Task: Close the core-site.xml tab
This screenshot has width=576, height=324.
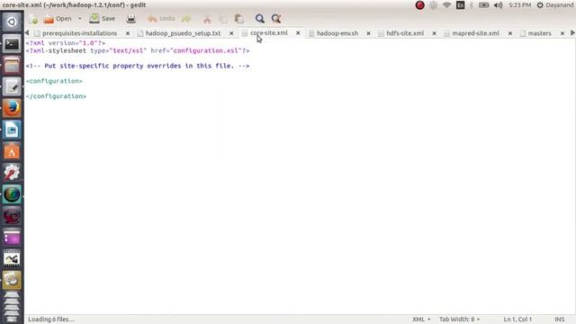Action: 298,33
